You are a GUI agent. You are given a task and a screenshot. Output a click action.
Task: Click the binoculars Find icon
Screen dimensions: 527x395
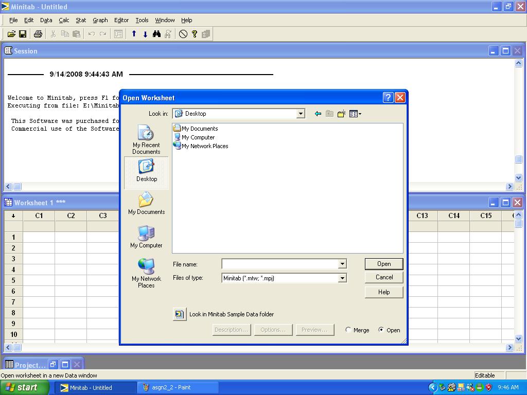point(156,34)
